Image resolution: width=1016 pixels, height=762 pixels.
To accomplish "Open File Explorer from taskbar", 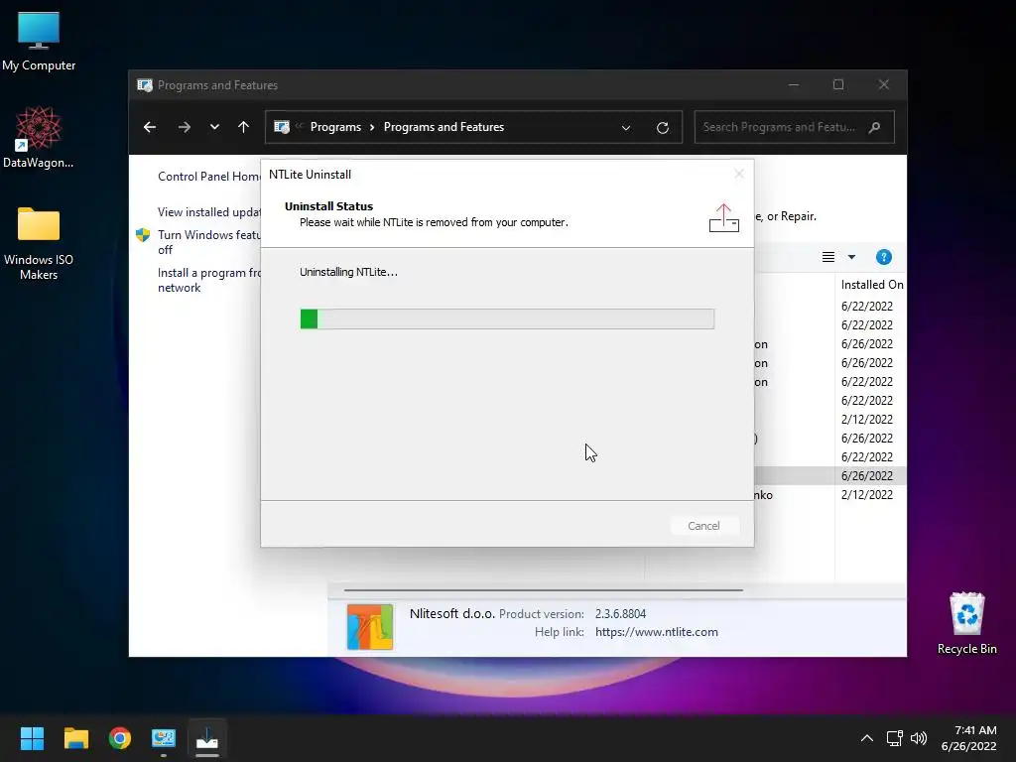I will pyautogui.click(x=75, y=738).
